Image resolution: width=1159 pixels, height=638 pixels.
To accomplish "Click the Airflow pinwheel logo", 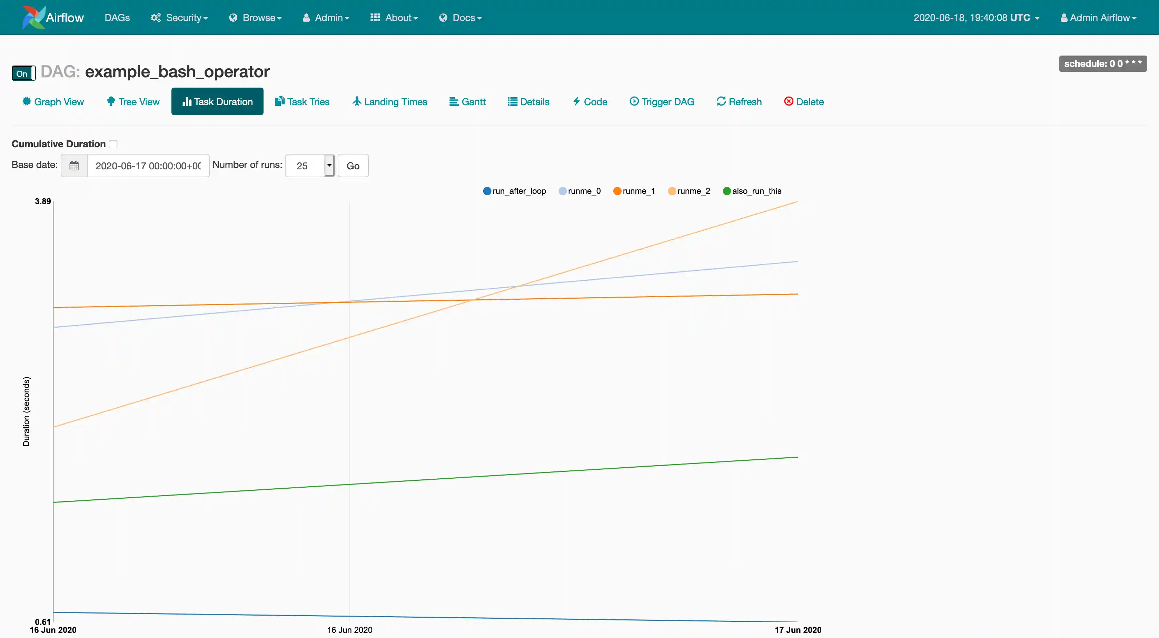I will click(34, 18).
